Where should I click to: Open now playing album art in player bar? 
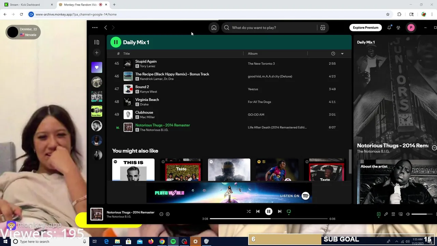click(97, 214)
